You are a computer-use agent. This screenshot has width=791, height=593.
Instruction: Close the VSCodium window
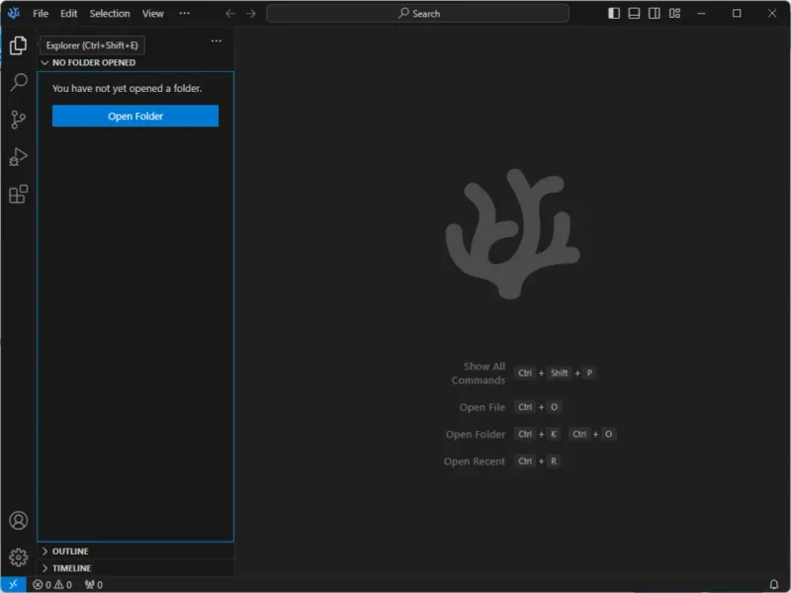(772, 14)
